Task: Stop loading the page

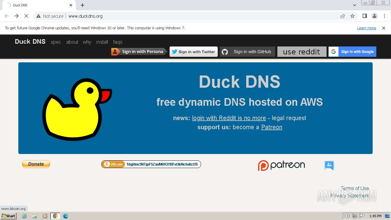Action: click(26, 16)
